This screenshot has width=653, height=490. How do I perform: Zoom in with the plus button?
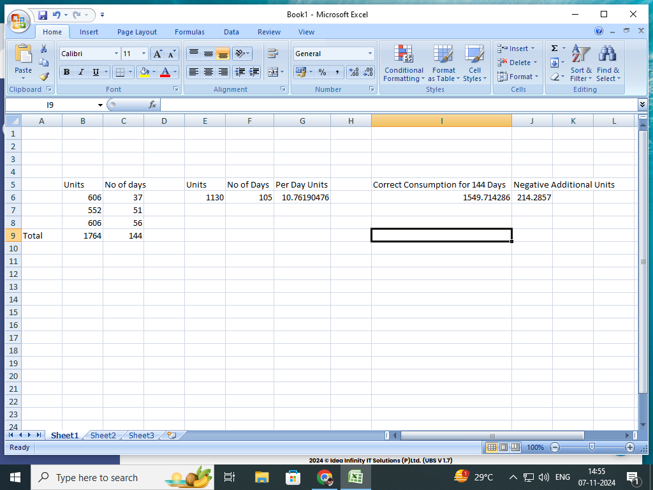click(x=629, y=447)
